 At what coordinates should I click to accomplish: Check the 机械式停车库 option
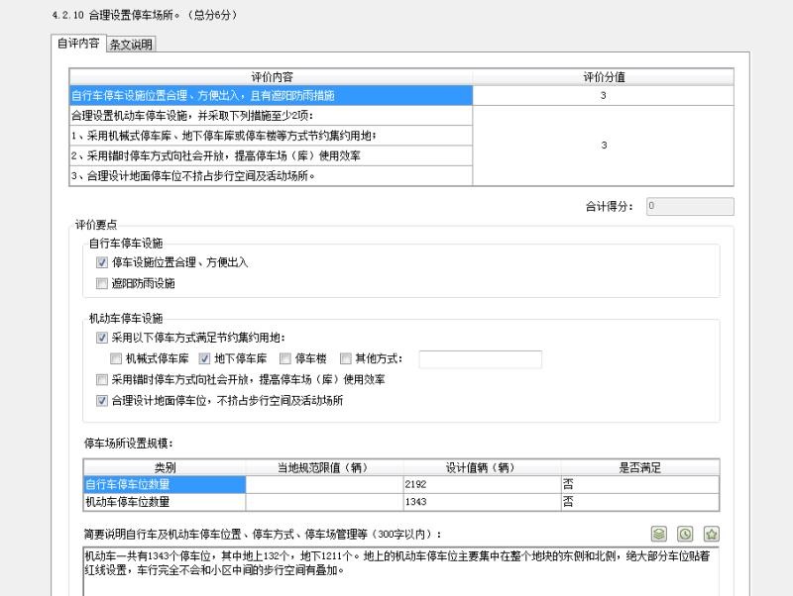click(x=116, y=358)
